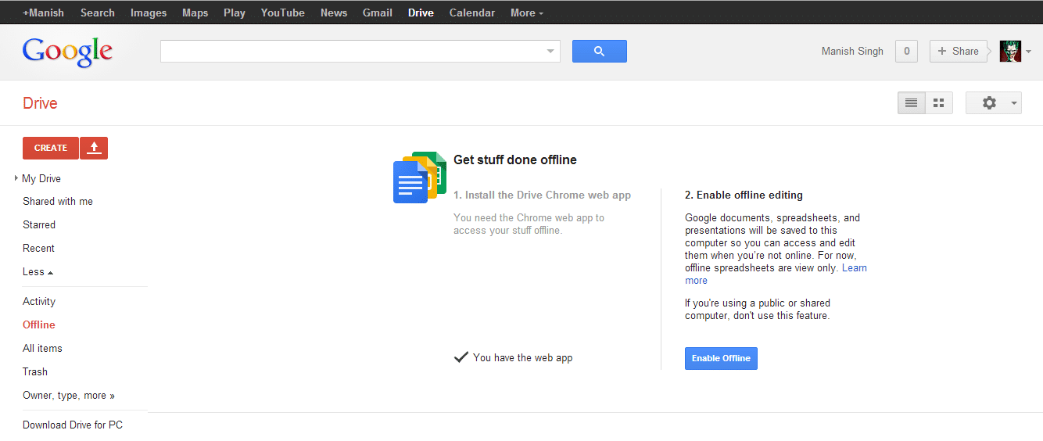Open the More menu in top bar
This screenshot has width=1043, height=441.
526,13
